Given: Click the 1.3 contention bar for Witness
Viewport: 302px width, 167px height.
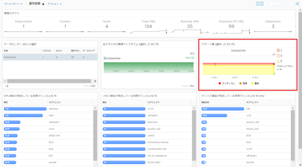Looking at the screenshot, I should coord(25,109).
